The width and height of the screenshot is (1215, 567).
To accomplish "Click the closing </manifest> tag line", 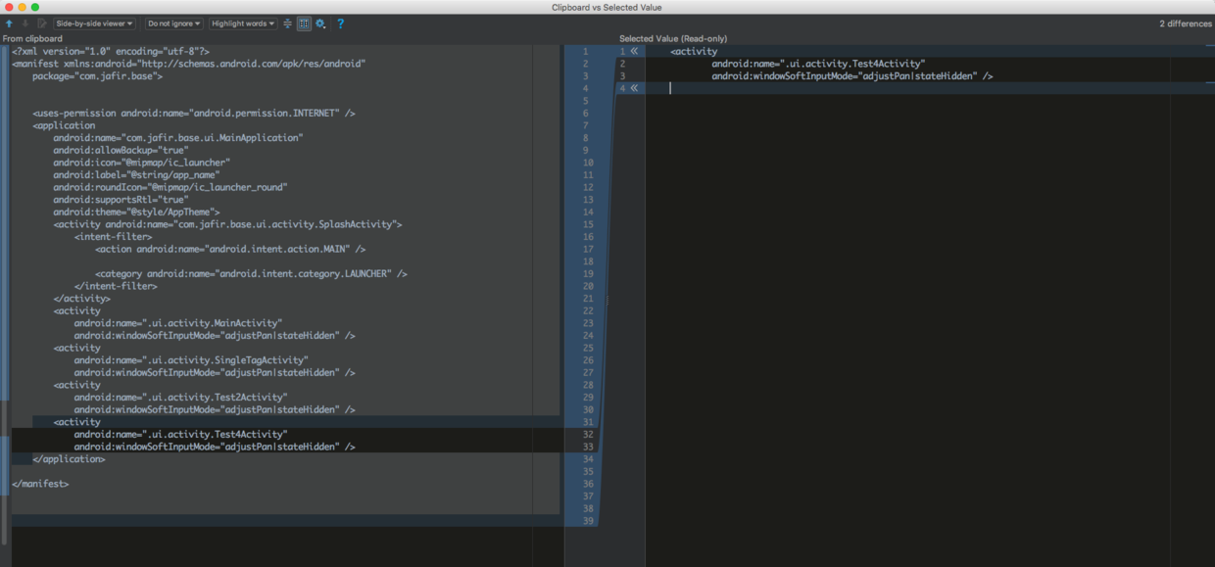I will [x=40, y=484].
